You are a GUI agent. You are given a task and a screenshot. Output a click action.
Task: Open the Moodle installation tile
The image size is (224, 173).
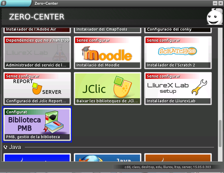107,53
